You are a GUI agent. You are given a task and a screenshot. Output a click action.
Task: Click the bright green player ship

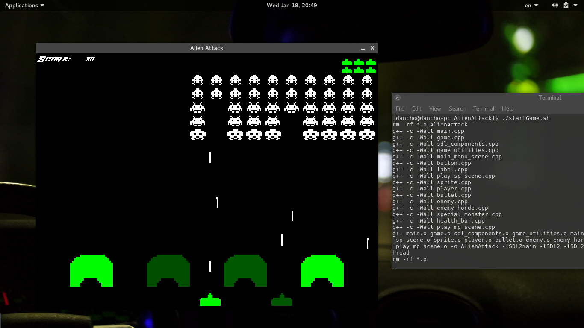210,300
